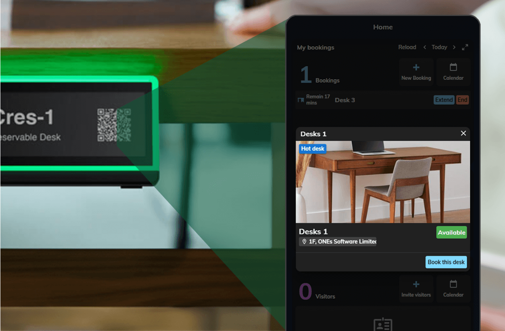Viewport: 505px width, 331px height.
Task: Extend the Desk 3 booking
Action: point(444,100)
